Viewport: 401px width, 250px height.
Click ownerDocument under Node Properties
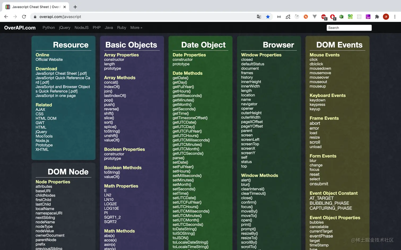[50, 235]
